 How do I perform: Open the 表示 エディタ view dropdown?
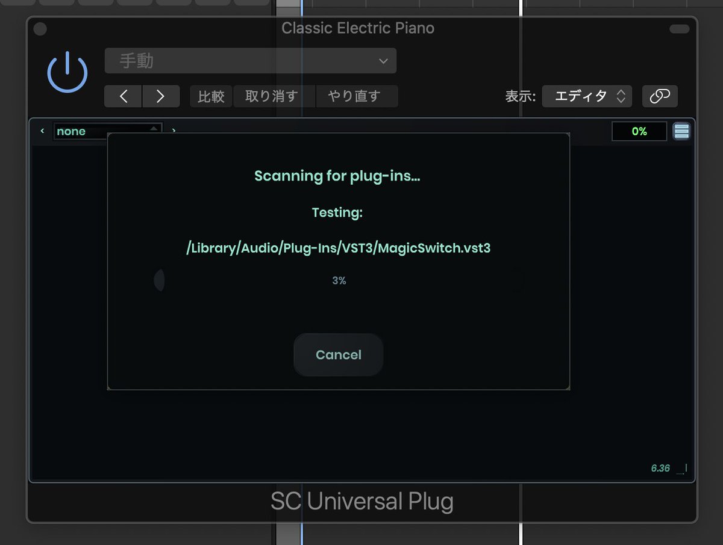[587, 96]
